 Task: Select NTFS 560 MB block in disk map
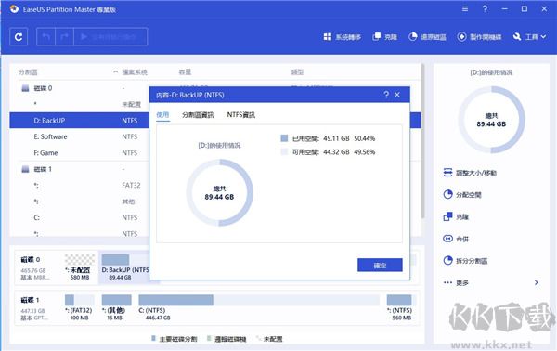[x=401, y=307]
